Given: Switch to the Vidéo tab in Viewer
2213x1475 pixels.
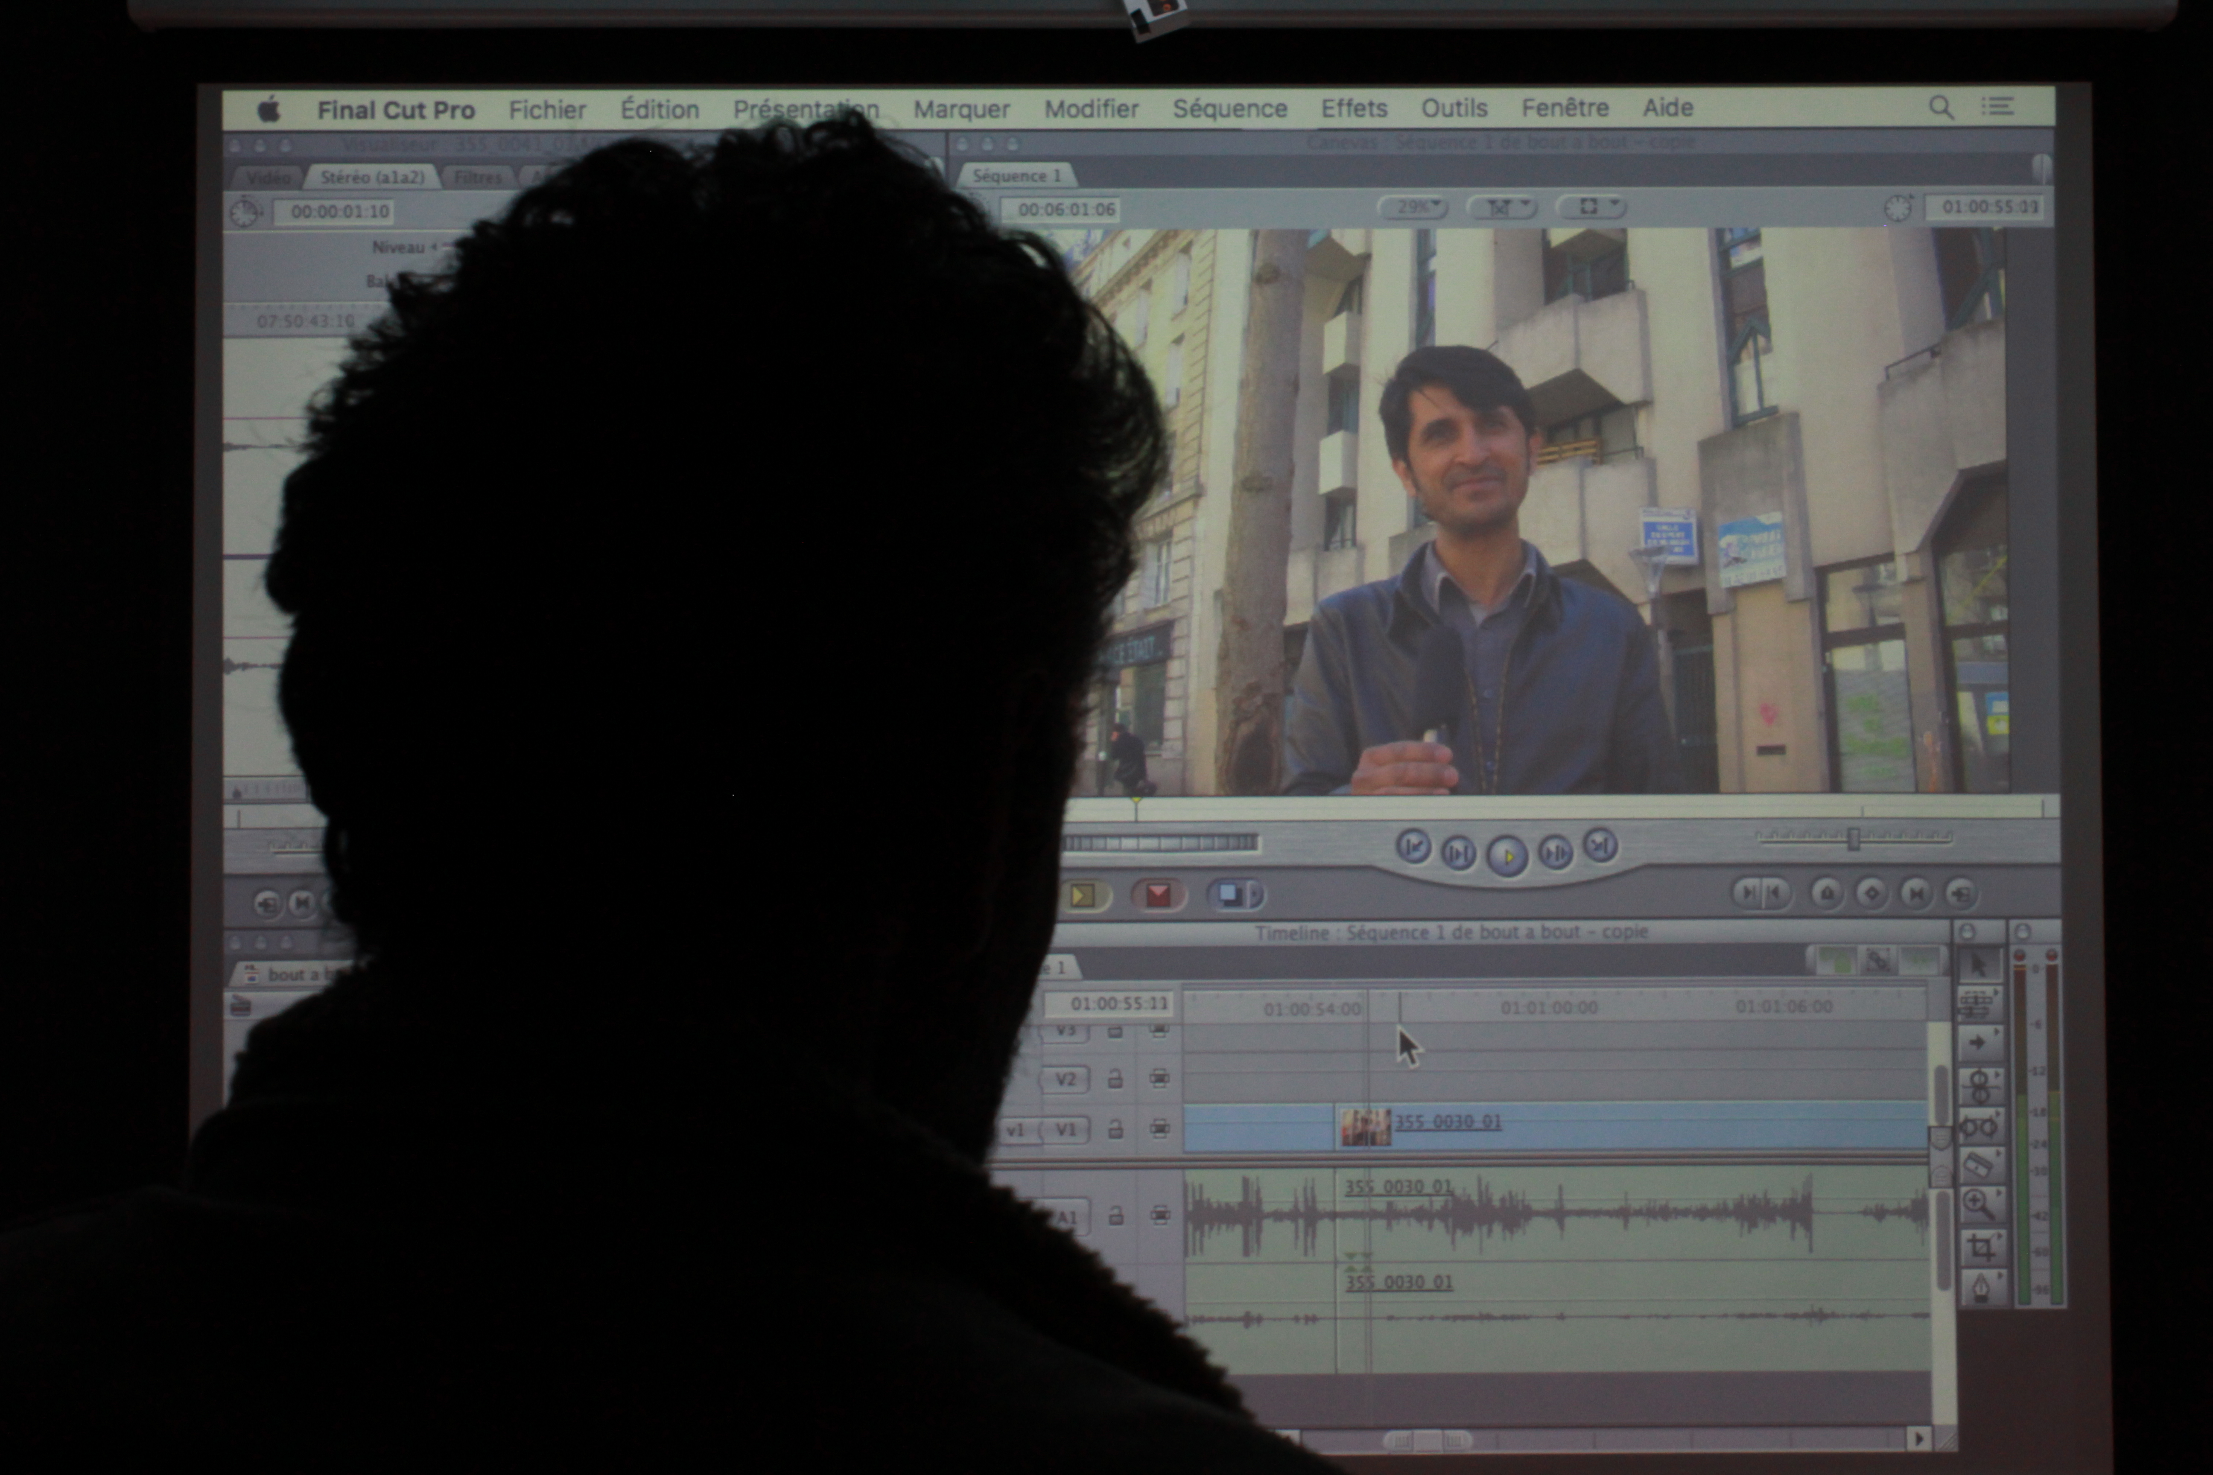Looking at the screenshot, I should (x=268, y=178).
